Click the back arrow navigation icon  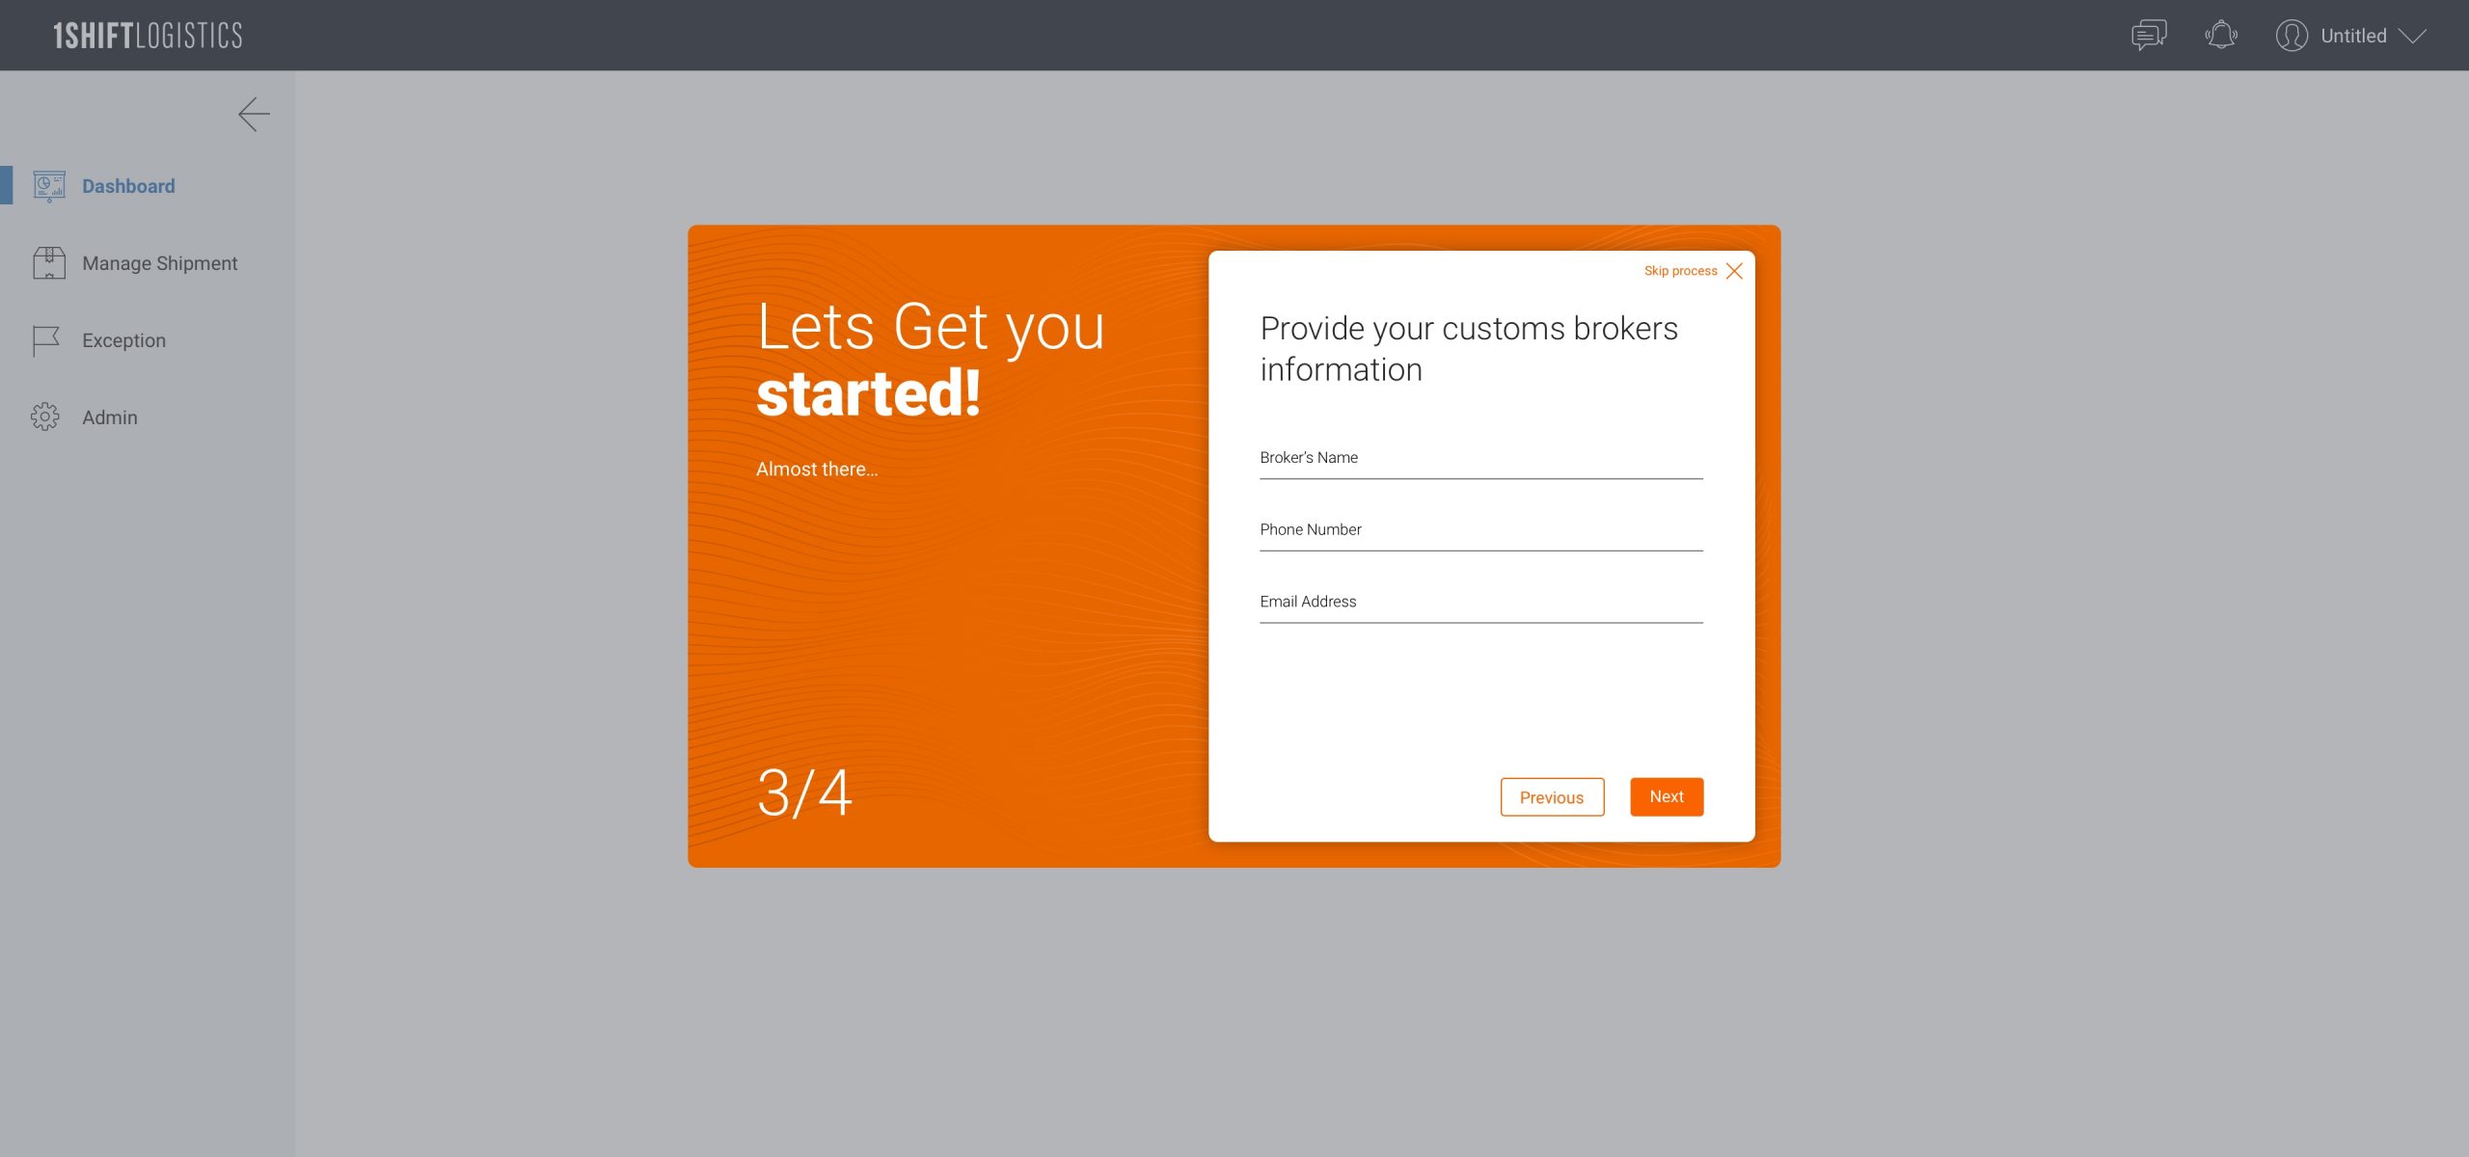254,114
